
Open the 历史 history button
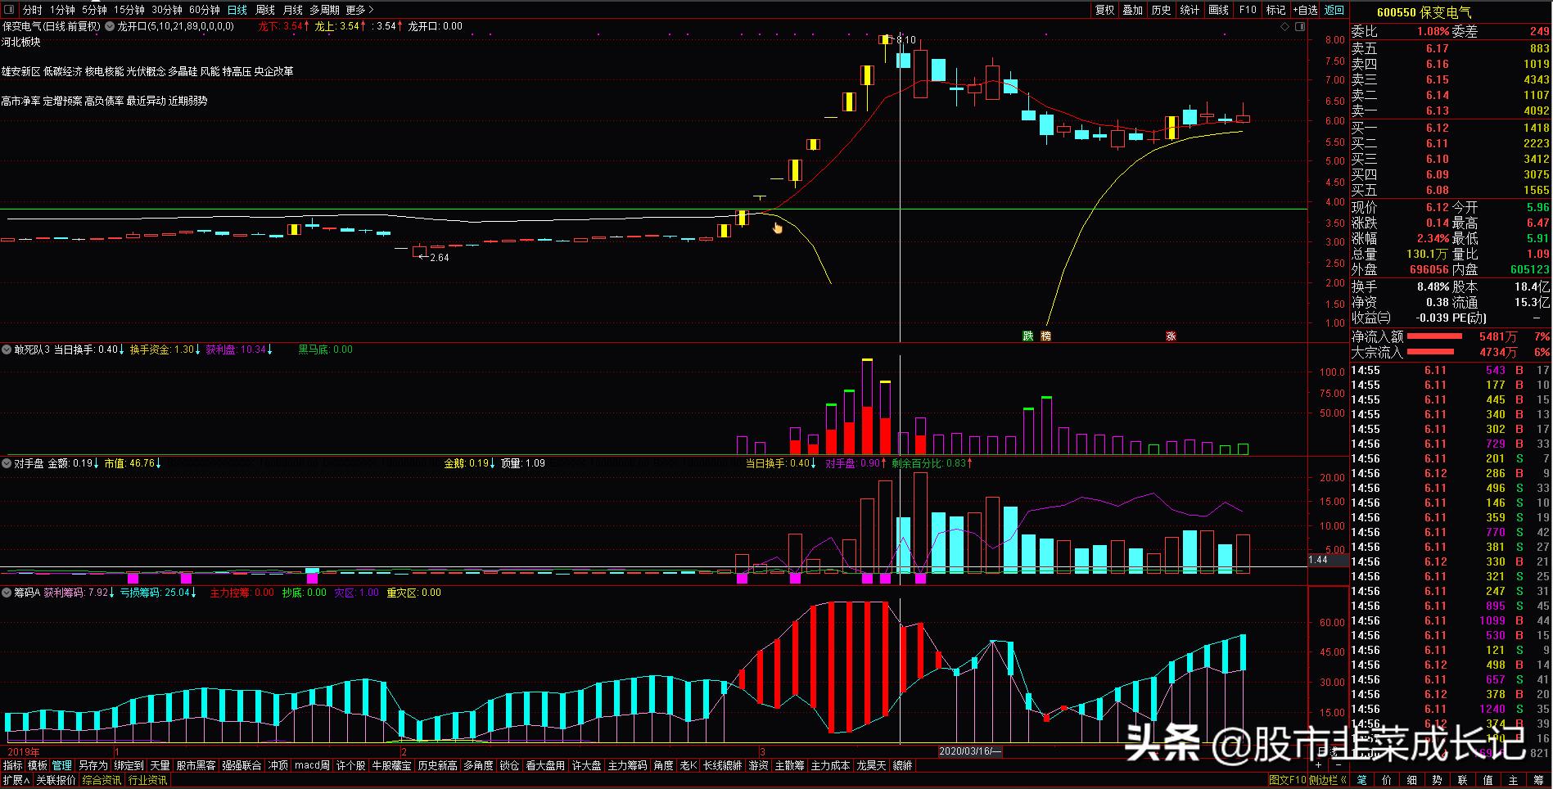tap(1162, 10)
